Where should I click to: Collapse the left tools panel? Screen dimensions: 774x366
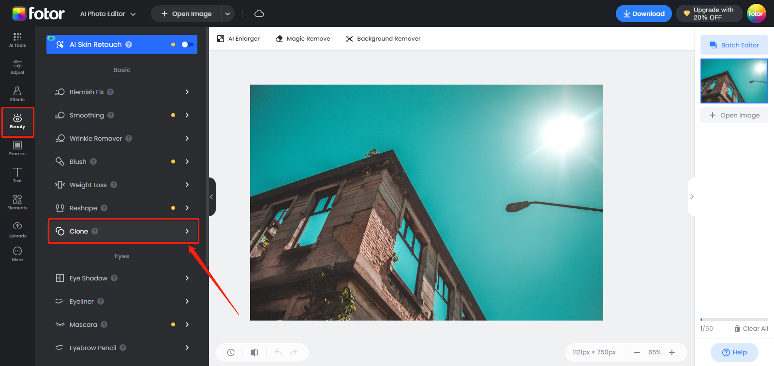[212, 197]
